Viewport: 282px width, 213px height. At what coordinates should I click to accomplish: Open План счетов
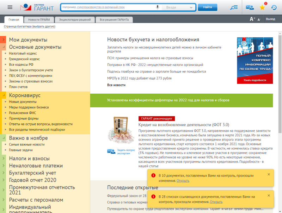pos(18,87)
